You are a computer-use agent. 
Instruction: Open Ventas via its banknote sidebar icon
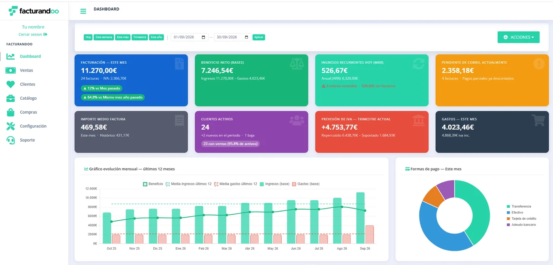pyautogui.click(x=11, y=70)
